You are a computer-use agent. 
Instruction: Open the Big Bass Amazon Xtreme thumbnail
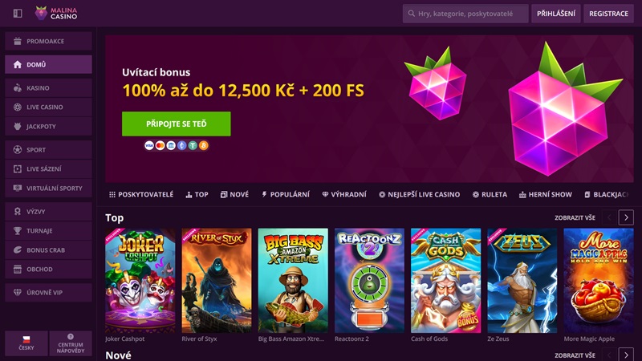pos(293,280)
